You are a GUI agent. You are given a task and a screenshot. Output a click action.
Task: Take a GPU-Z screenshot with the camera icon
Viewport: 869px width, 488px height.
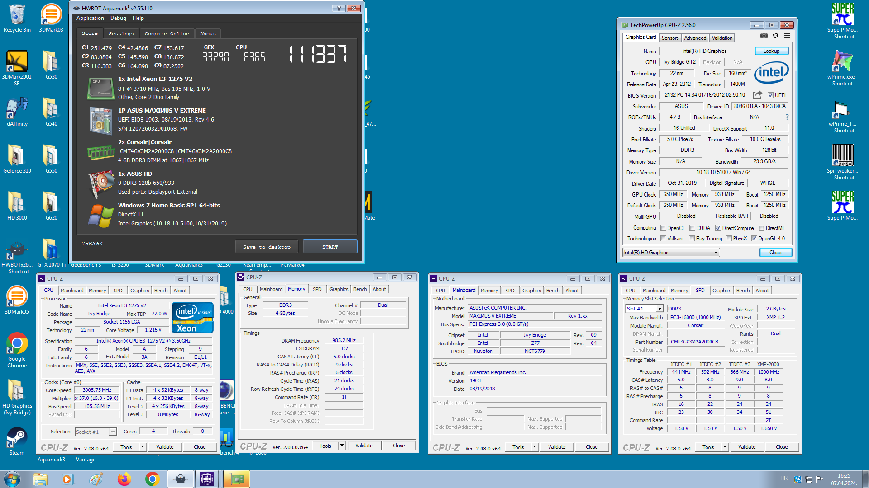[764, 35]
